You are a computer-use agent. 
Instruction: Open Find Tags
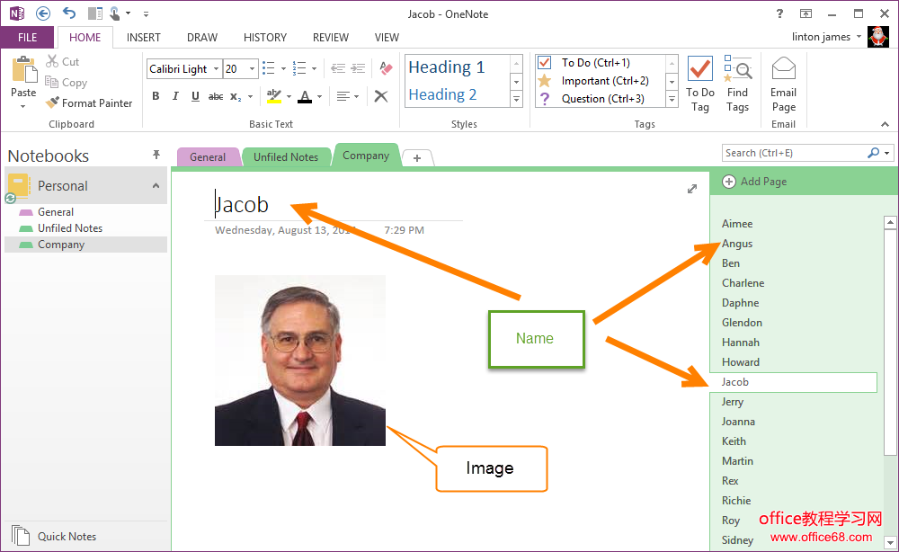[x=737, y=85]
